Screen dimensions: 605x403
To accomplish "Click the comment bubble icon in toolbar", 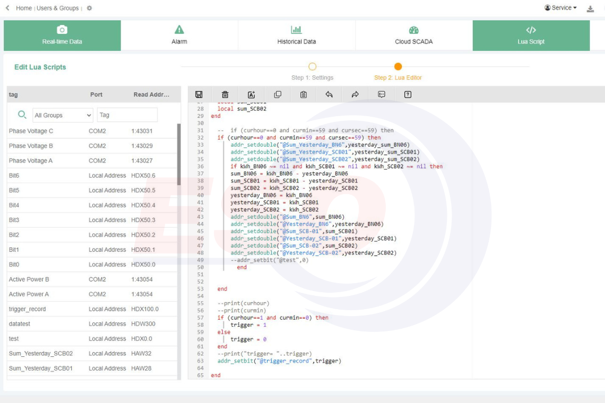I will (382, 94).
